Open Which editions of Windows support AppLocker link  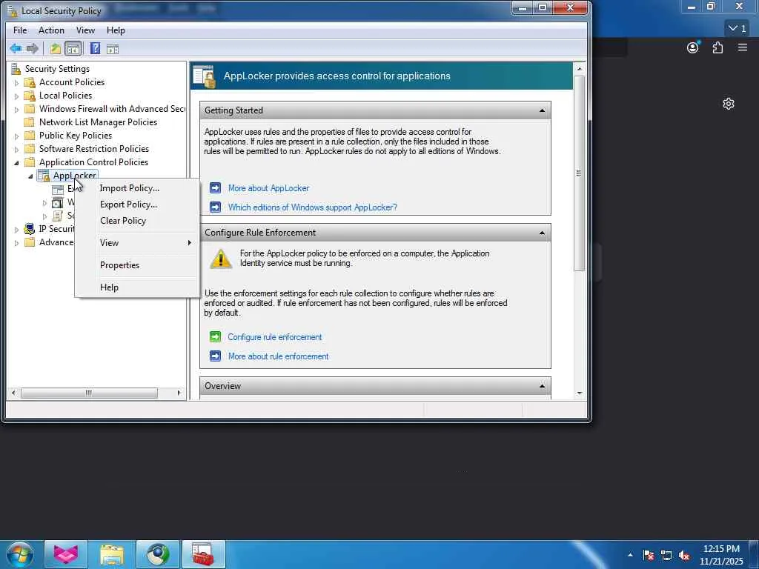pos(312,207)
